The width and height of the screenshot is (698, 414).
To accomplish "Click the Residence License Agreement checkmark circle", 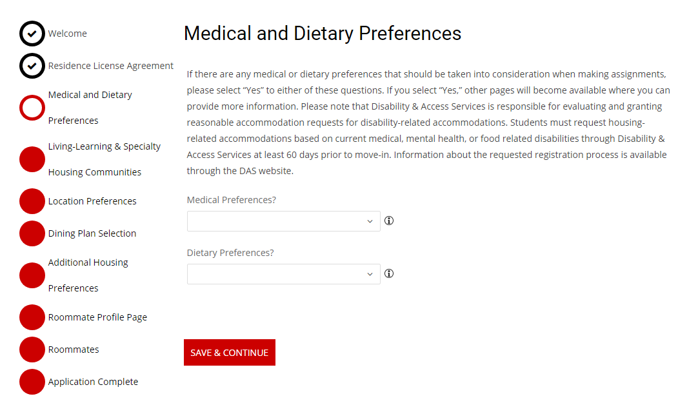I will point(32,66).
